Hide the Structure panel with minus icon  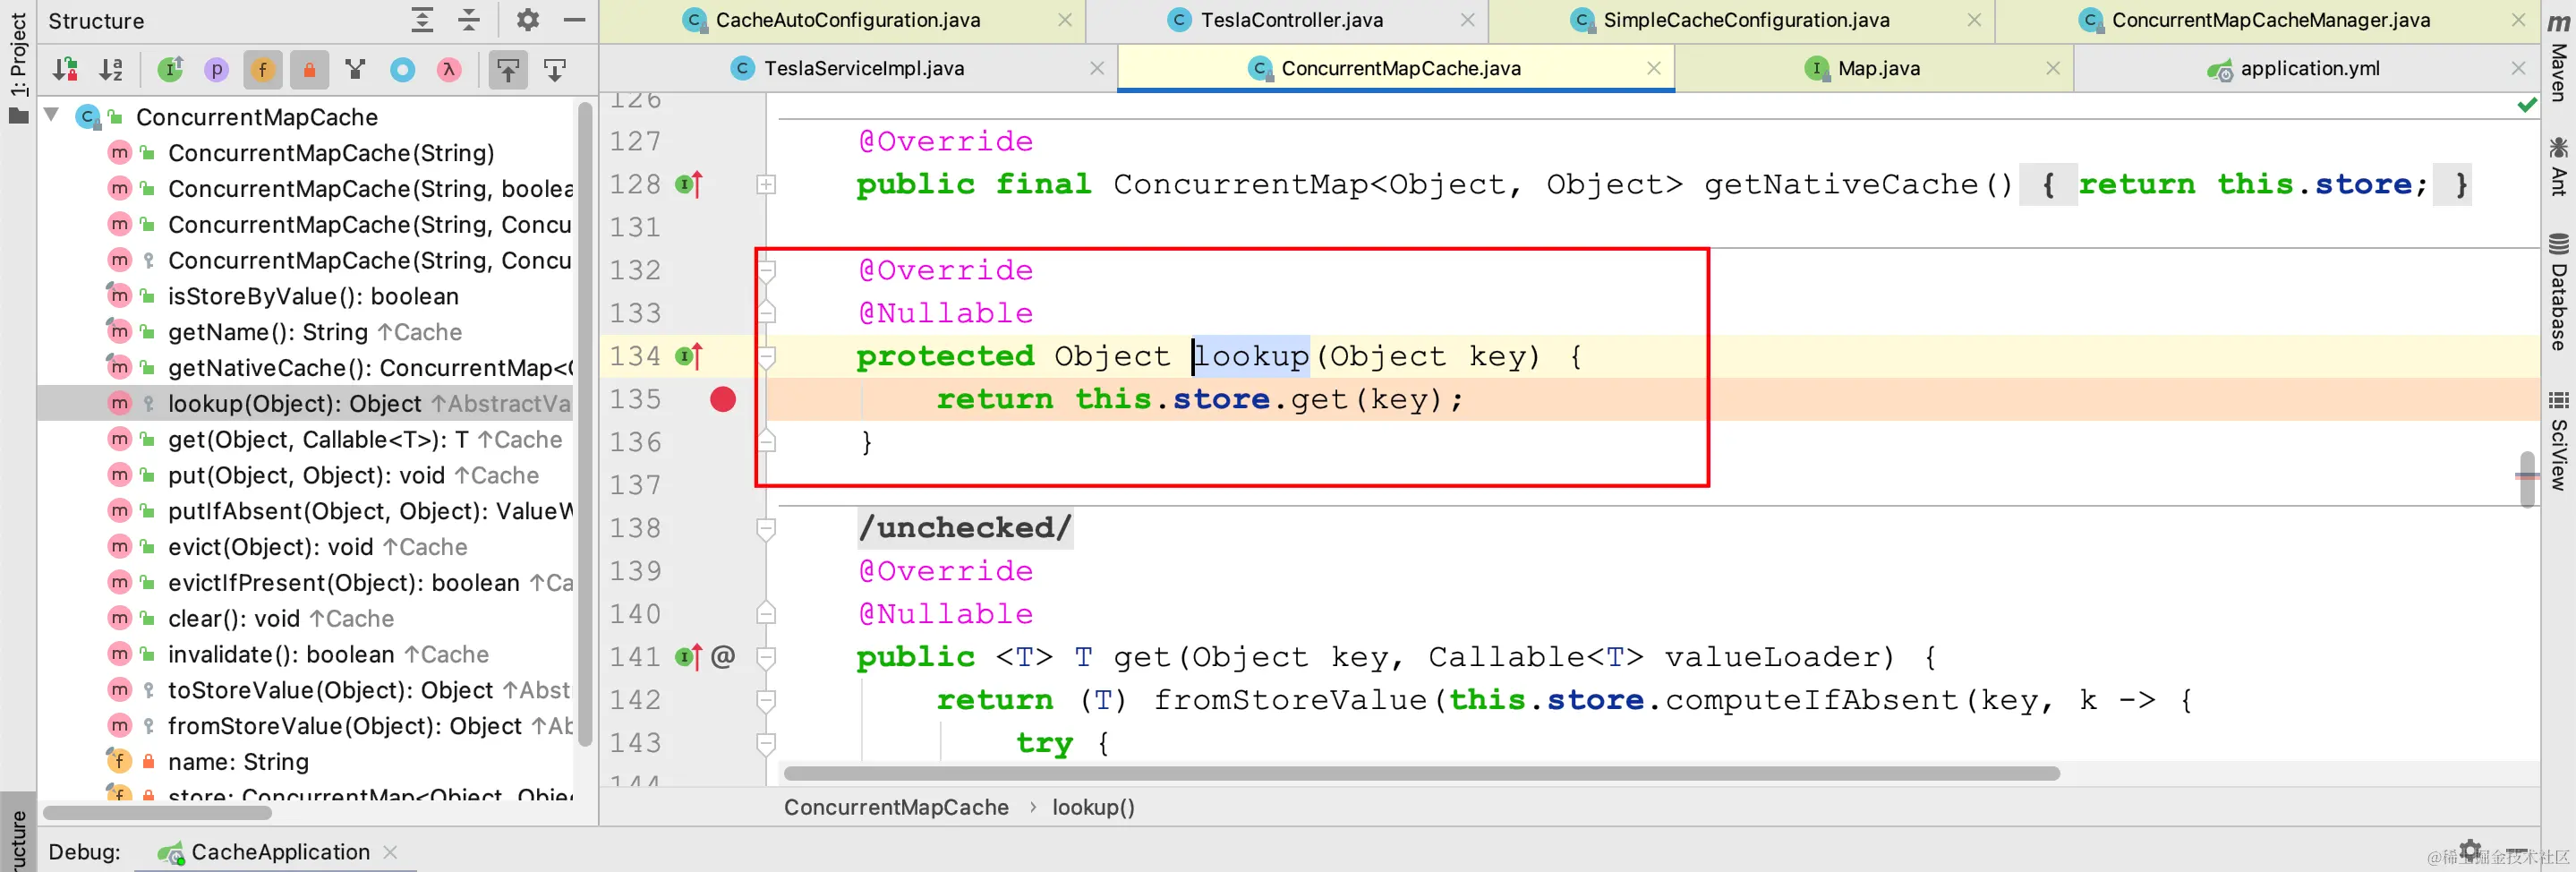click(x=574, y=19)
